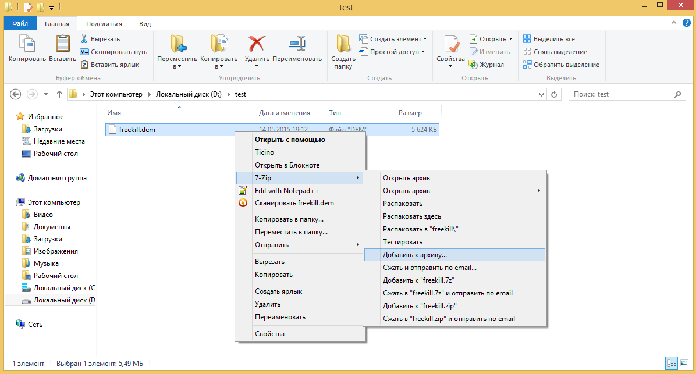The image size is (696, 374).
Task: Switch to details view in status bar
Action: pyautogui.click(x=672, y=364)
